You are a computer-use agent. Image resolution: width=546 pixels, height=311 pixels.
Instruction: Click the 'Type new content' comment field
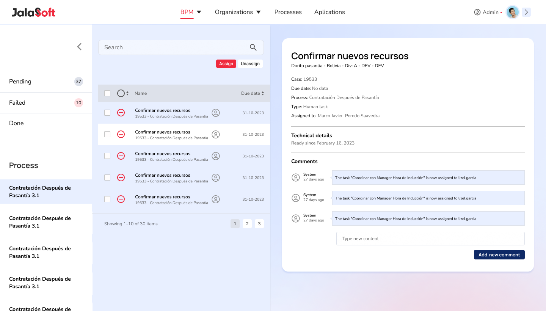pos(430,239)
